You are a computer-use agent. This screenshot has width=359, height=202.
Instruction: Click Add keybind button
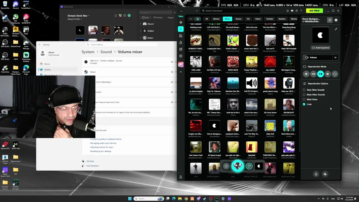tap(321, 48)
